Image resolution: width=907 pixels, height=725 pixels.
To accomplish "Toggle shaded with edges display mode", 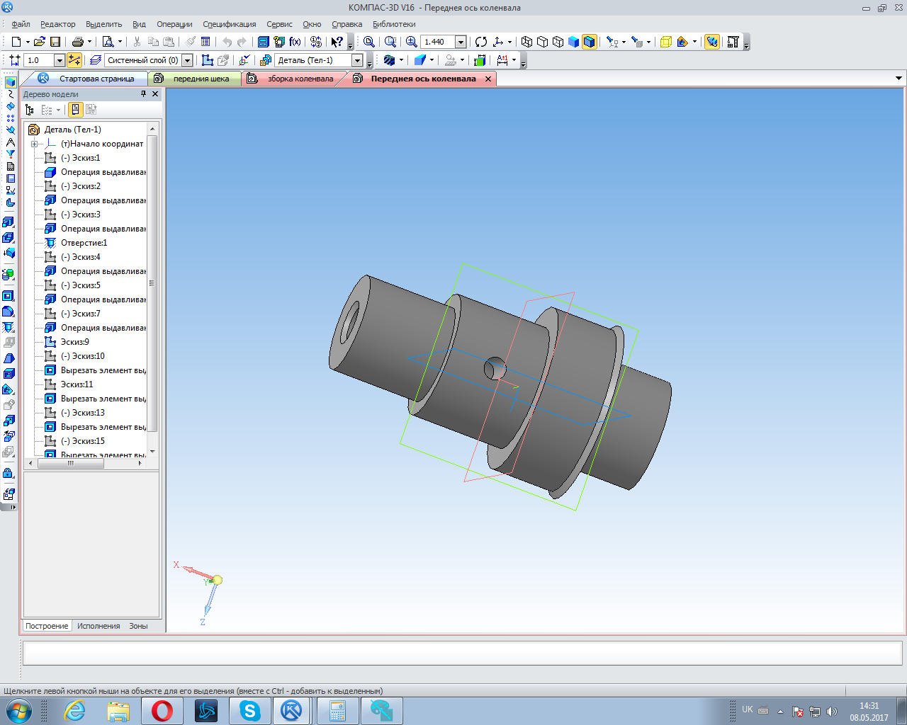I will point(590,42).
